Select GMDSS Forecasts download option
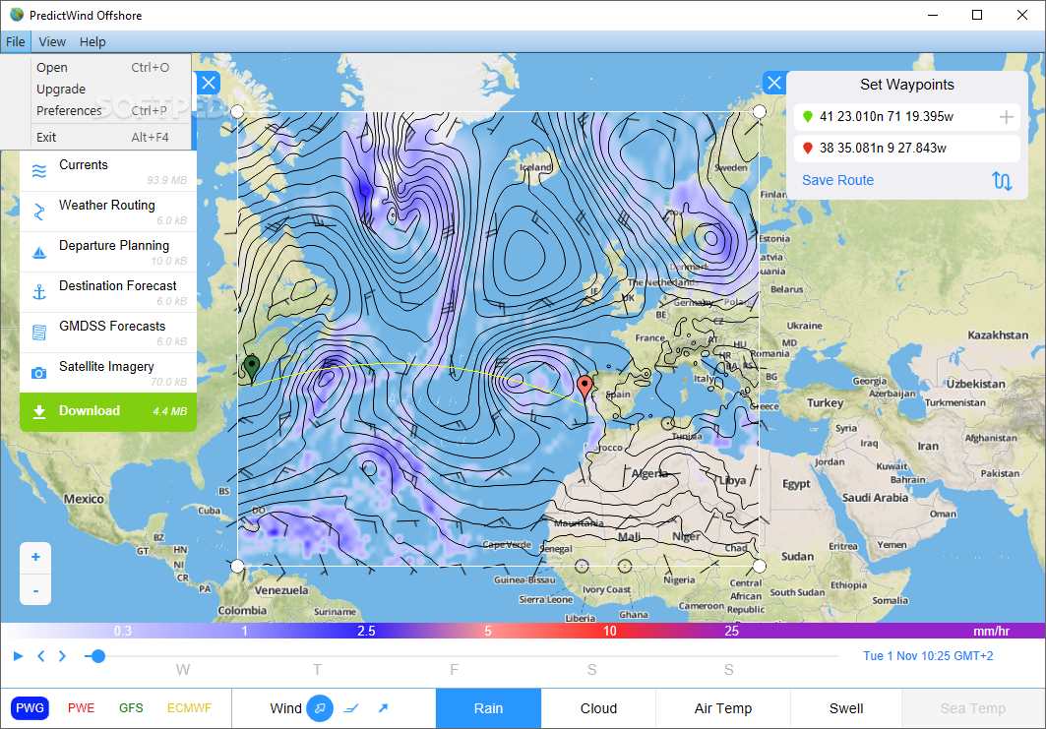 [108, 333]
